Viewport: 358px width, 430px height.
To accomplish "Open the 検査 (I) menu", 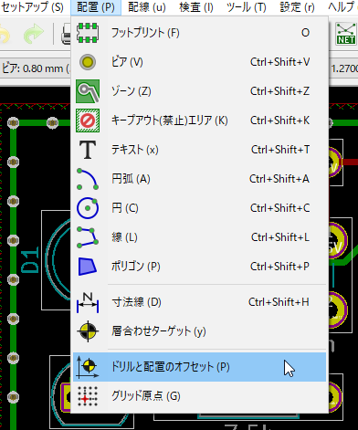I will (196, 7).
